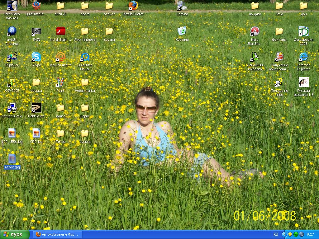The image size is (319, 239).
Task: Select the Mail.Ru Агент shortcut icon
Action: pyautogui.click(x=60, y=57)
